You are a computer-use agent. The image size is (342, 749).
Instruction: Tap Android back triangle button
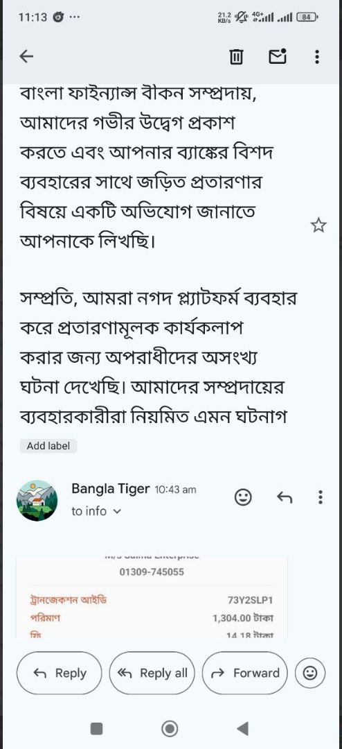[243, 728]
